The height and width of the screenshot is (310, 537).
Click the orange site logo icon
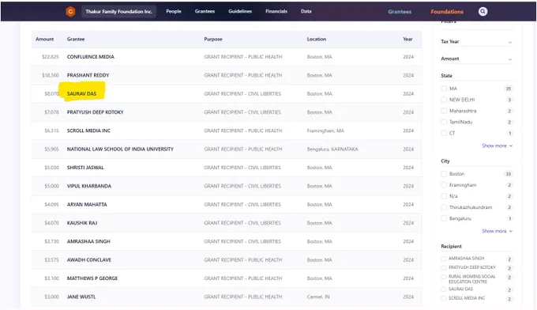click(x=70, y=12)
